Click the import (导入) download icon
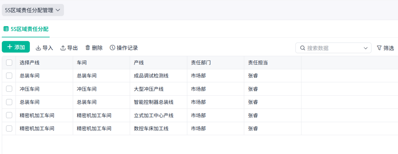This screenshot has width=398, height=154. [38, 48]
